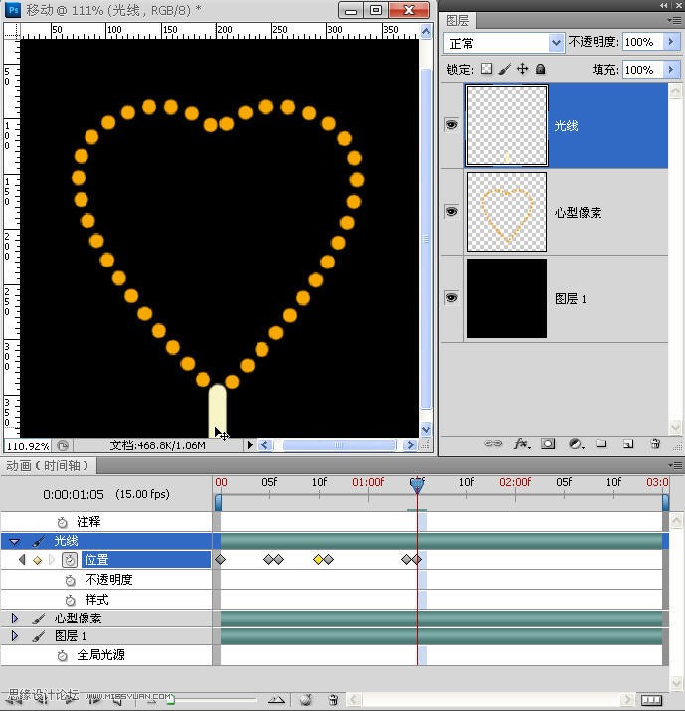This screenshot has height=711, width=685.
Task: Toggle onion skins icon
Action: (x=306, y=700)
